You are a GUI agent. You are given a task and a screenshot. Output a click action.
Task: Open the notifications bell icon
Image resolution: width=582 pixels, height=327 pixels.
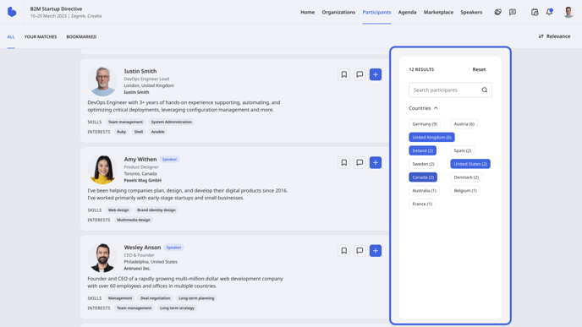click(x=549, y=12)
